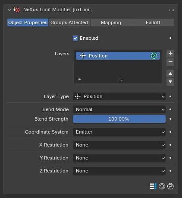Click the Layers list resize grip dots

pos(122,80)
